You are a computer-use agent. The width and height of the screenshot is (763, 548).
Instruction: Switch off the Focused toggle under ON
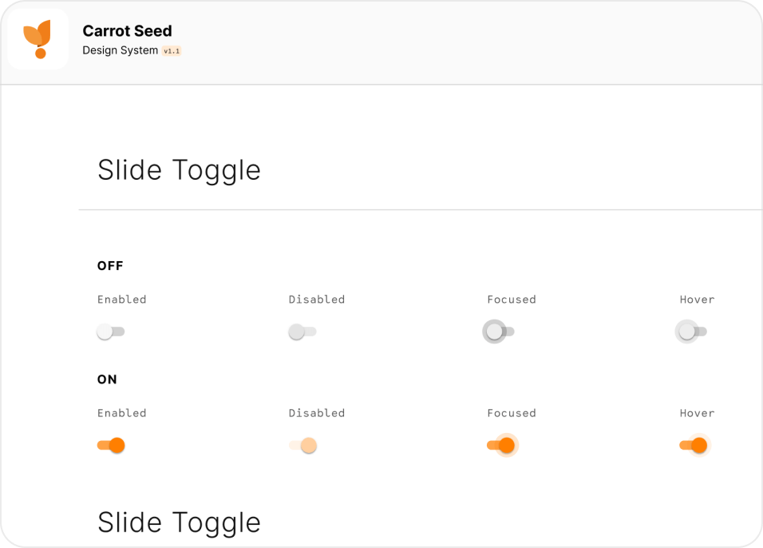click(x=501, y=445)
